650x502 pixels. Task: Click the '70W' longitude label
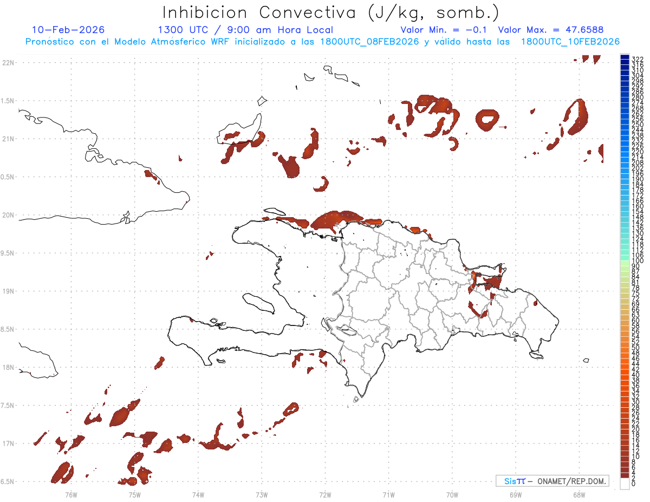(x=452, y=494)
